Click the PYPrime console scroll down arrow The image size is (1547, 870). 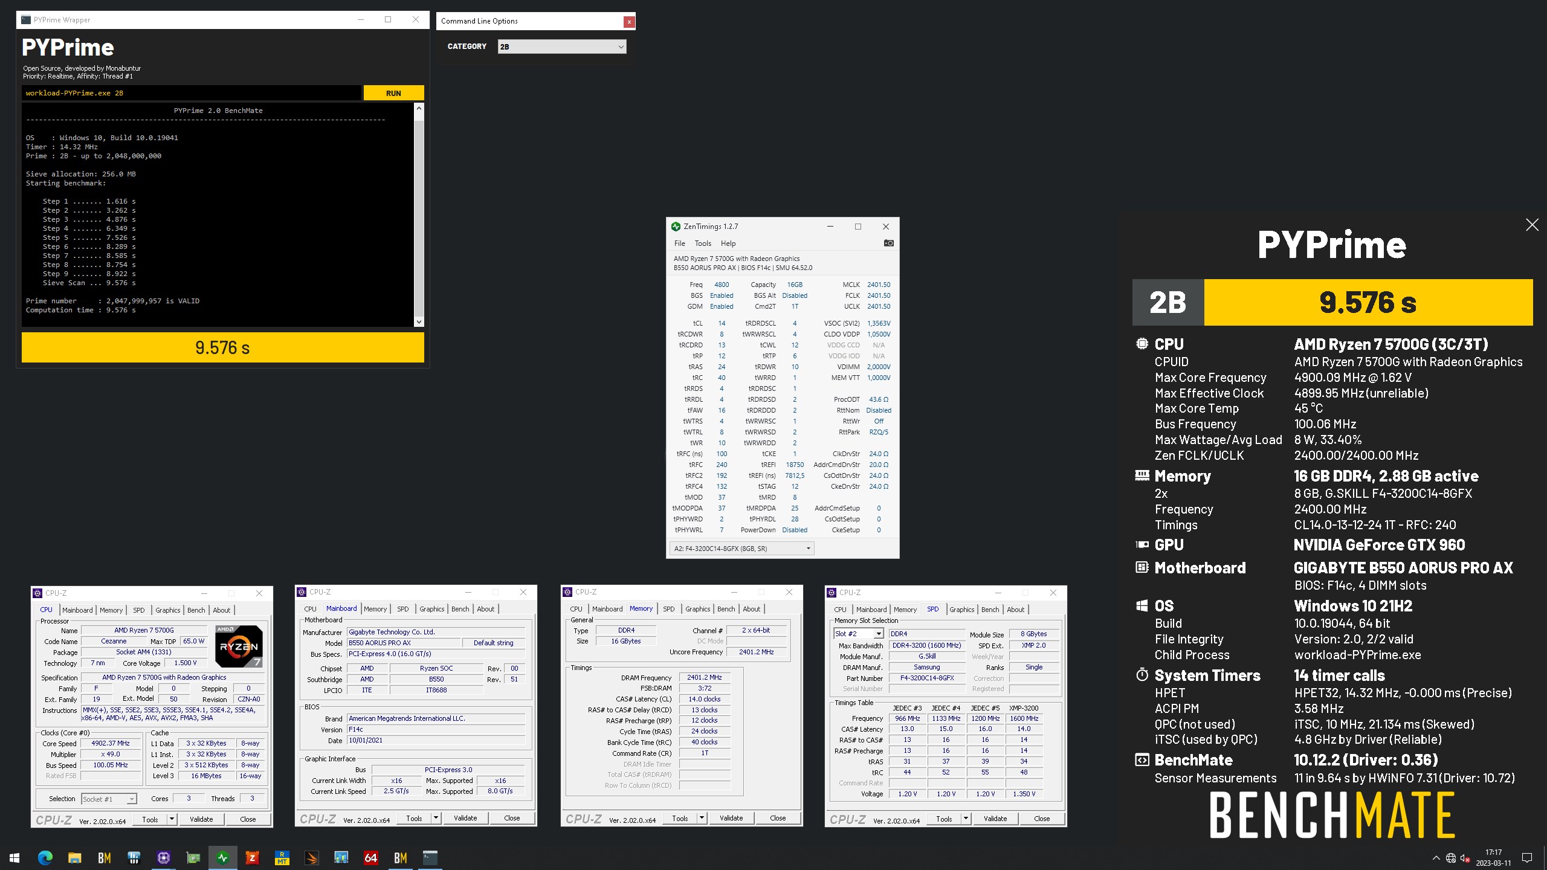pos(419,322)
